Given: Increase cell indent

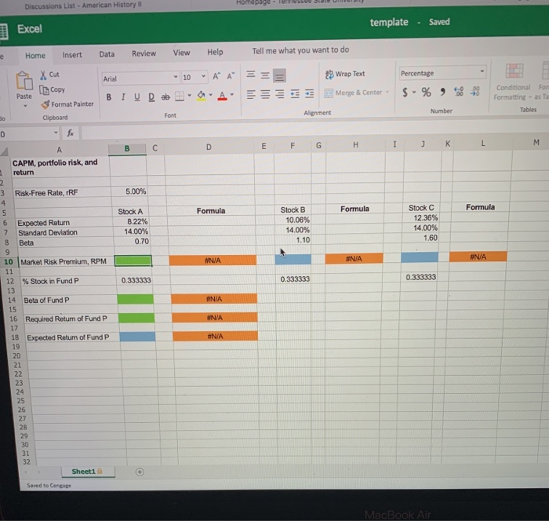Looking at the screenshot, I should [x=309, y=93].
